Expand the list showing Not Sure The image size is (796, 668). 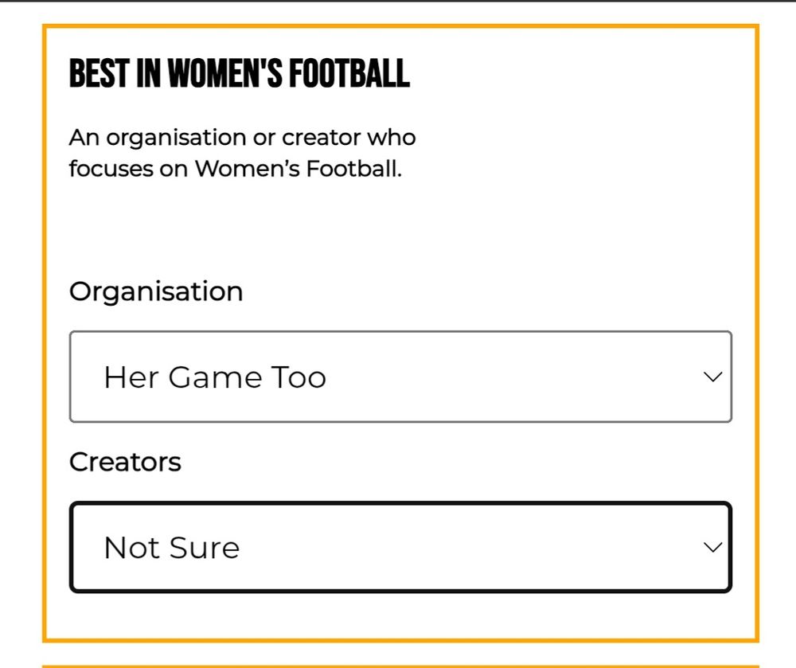400,547
